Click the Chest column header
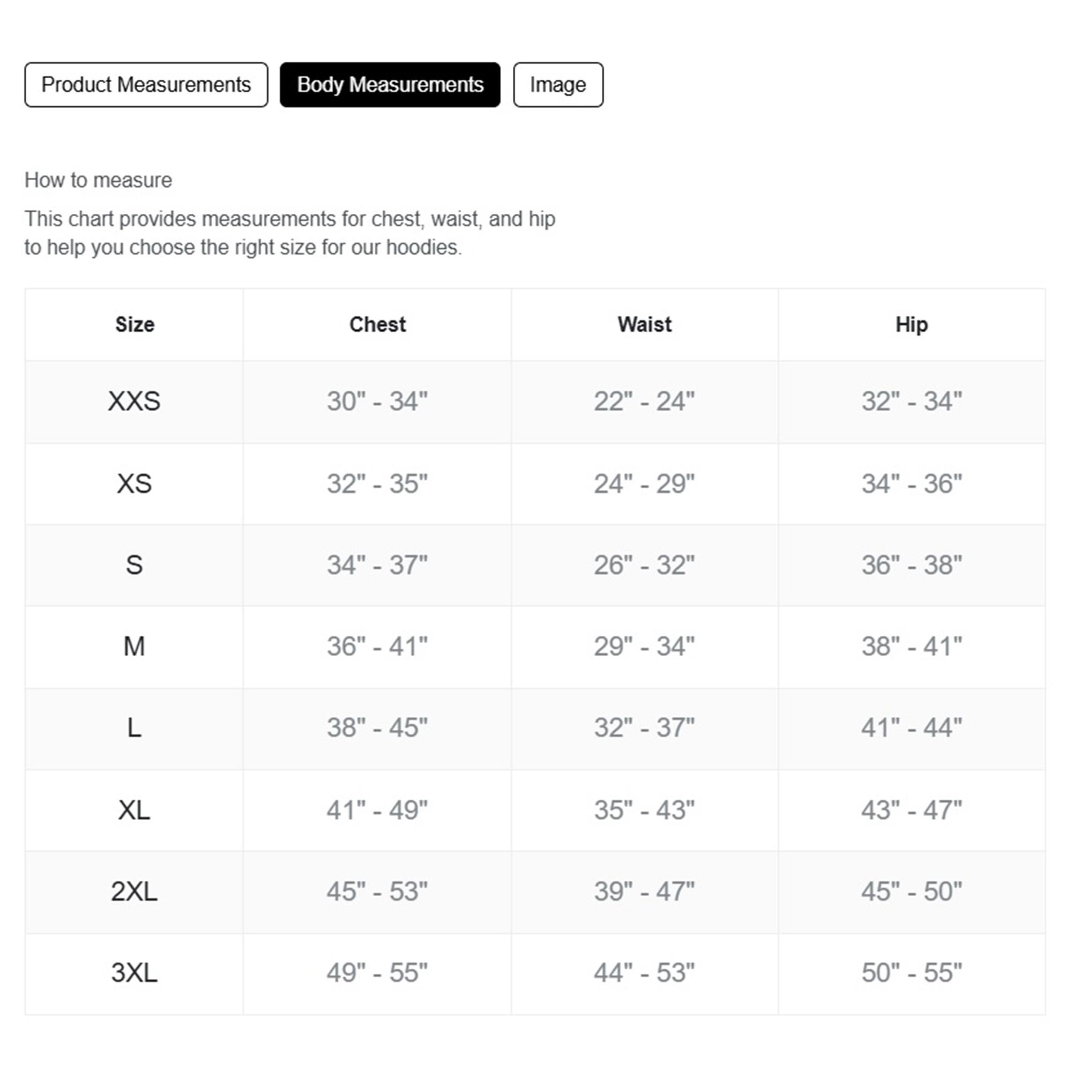The image size is (1072, 1072). click(x=377, y=325)
